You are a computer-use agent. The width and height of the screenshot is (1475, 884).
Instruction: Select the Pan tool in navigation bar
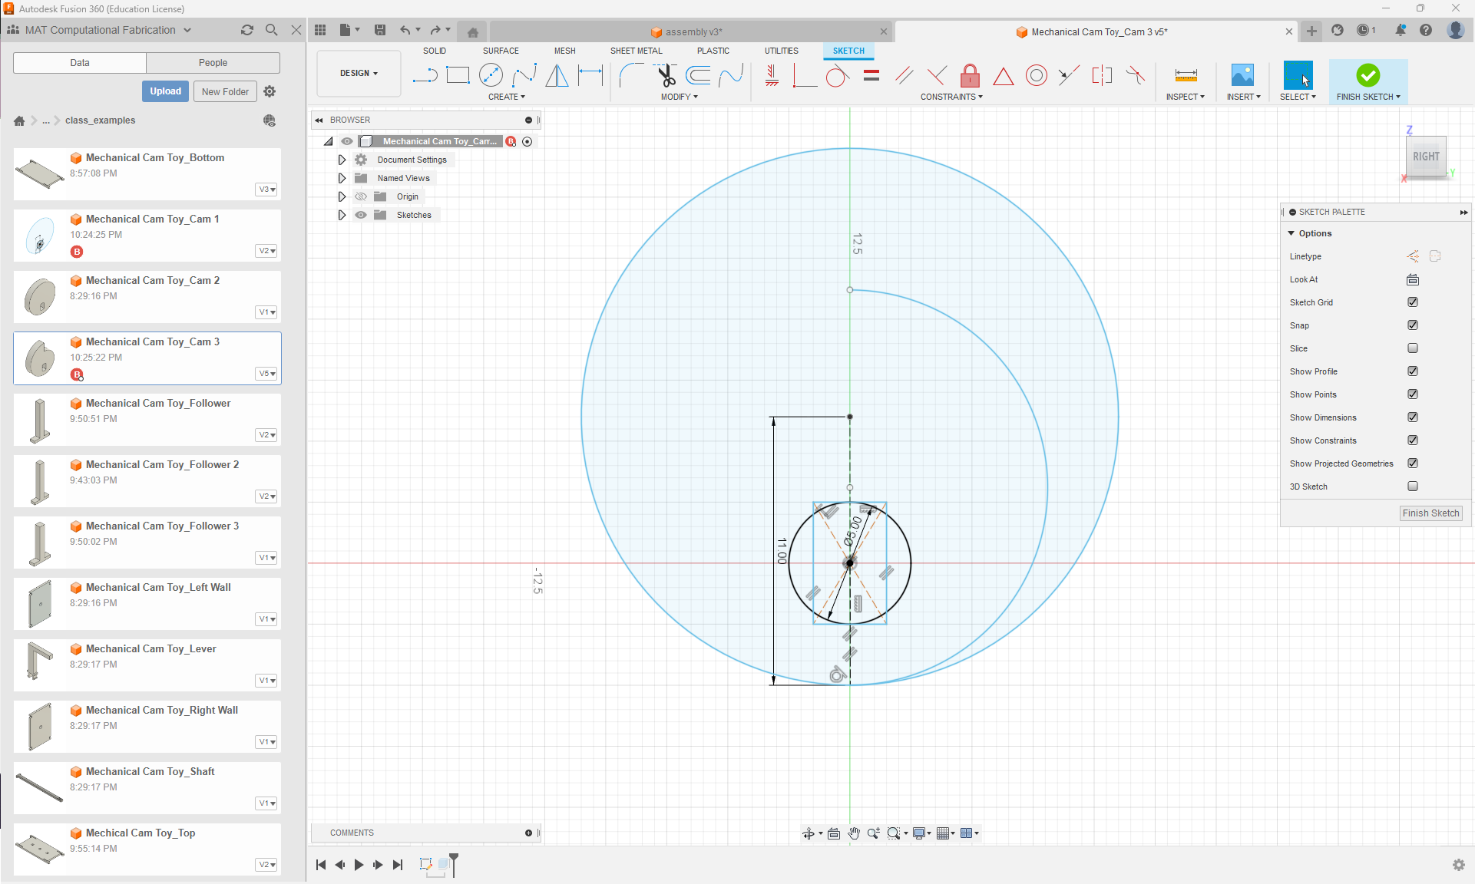point(854,833)
